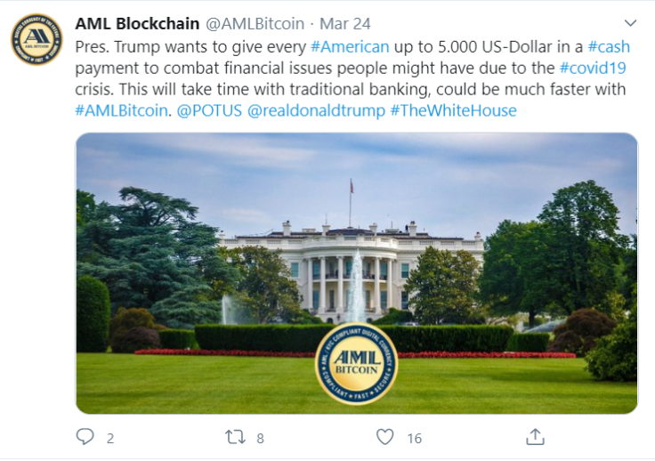Open the #AMLBitcoin hashtag link

(x=122, y=110)
